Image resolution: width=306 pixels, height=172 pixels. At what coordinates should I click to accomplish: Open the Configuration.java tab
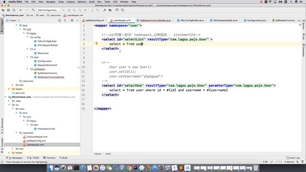point(256,21)
